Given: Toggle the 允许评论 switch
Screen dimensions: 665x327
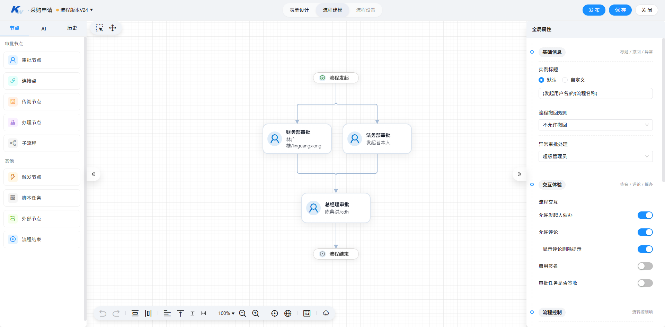Looking at the screenshot, I should 645,232.
